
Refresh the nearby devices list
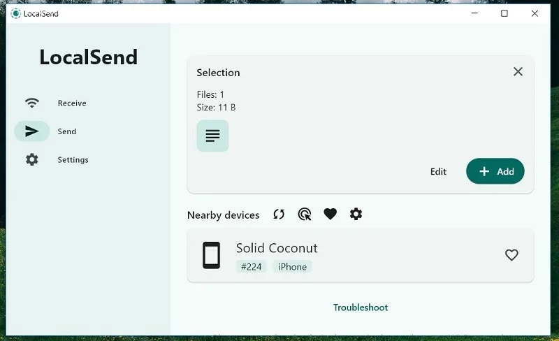coord(279,215)
